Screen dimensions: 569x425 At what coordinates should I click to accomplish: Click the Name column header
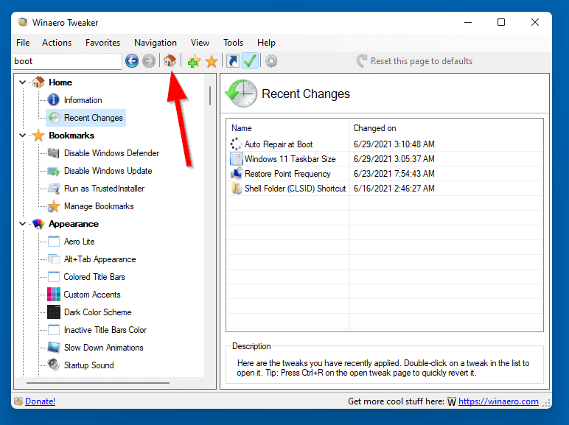point(288,128)
